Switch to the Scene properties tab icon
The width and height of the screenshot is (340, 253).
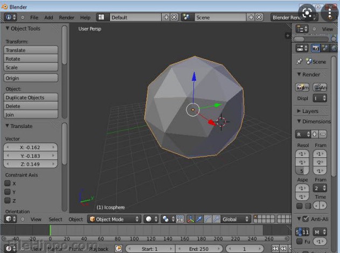(325, 48)
